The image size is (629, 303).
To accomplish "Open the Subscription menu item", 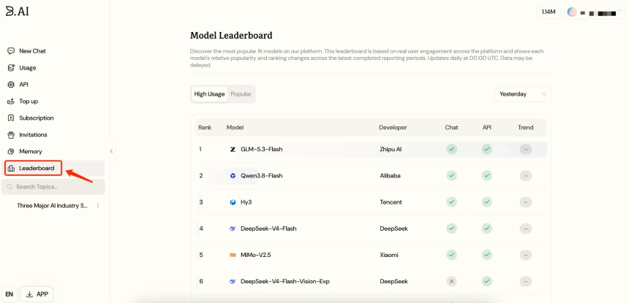I will [53, 118].
